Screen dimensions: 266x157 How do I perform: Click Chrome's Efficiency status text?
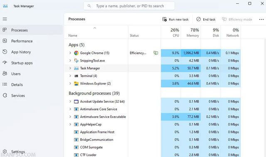click(x=138, y=53)
